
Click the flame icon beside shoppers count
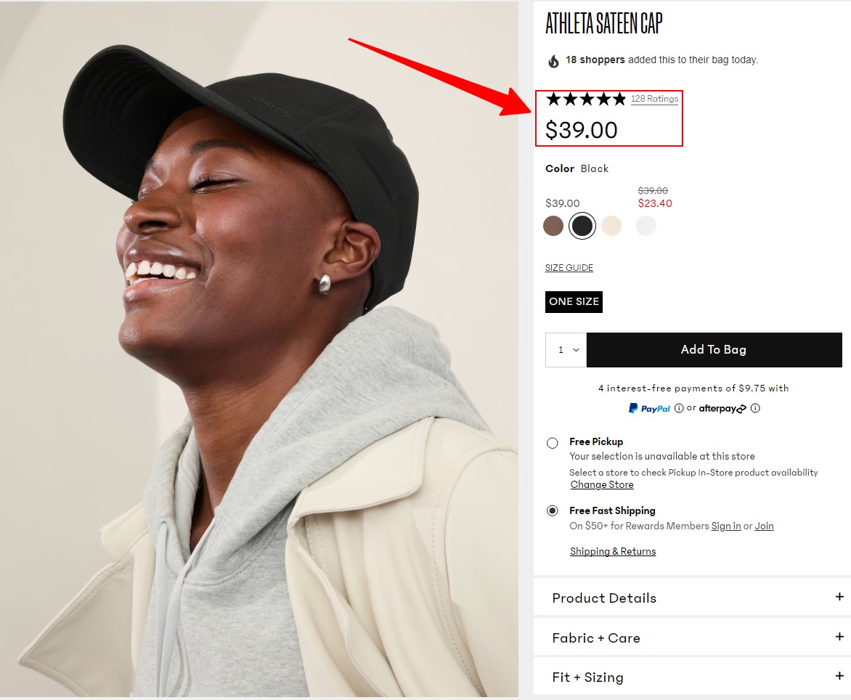coord(553,61)
